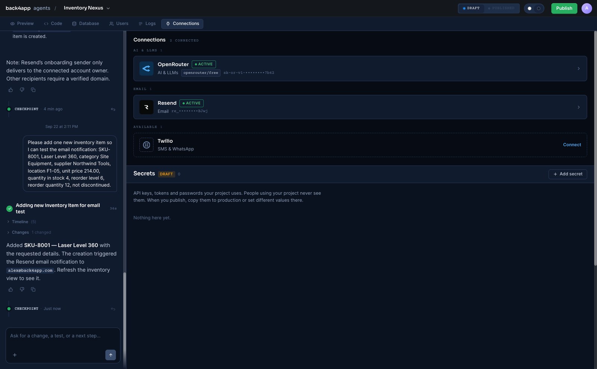
Task: Open Resend connection details chevron
Action: click(579, 107)
